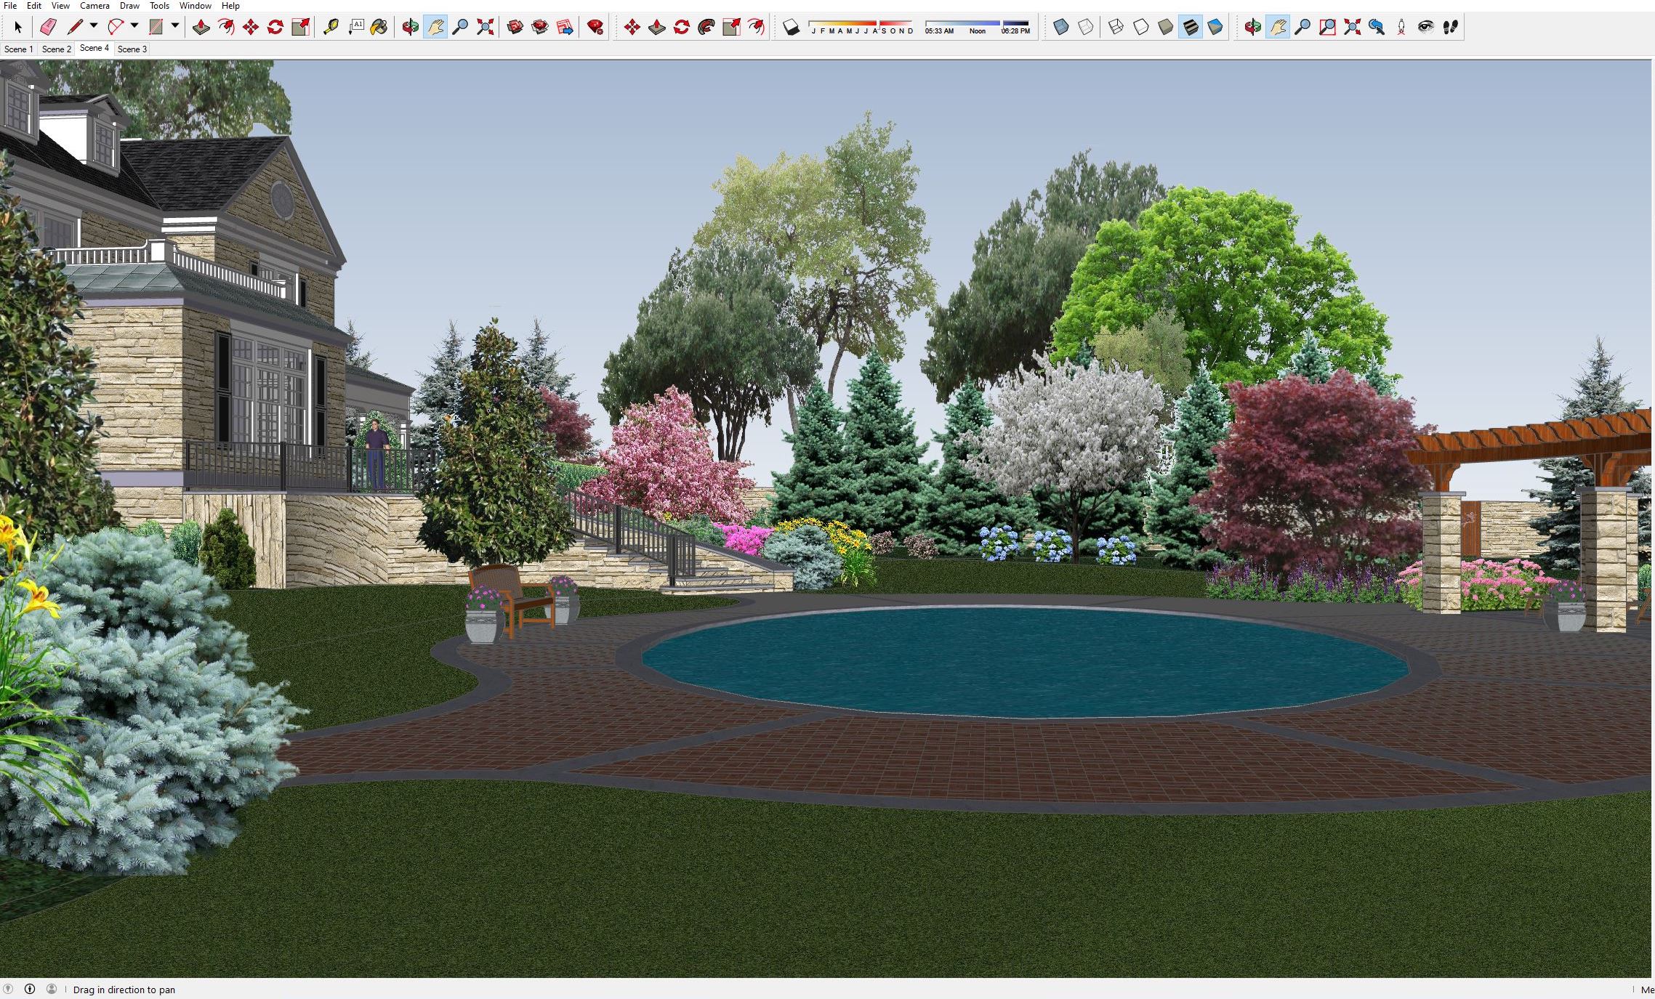1655x999 pixels.
Task: Open the Extension Manager ruby gear icon
Action: point(595,28)
